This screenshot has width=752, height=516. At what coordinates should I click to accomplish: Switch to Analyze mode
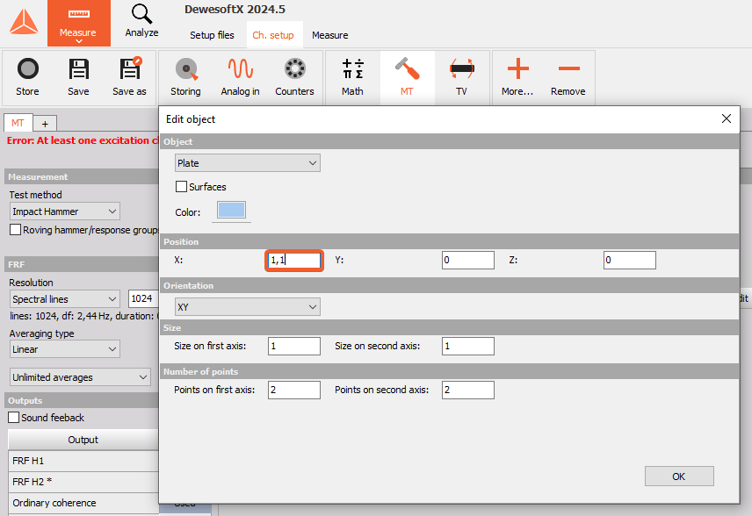pyautogui.click(x=142, y=22)
